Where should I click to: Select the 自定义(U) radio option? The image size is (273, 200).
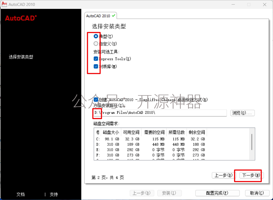[96, 44]
